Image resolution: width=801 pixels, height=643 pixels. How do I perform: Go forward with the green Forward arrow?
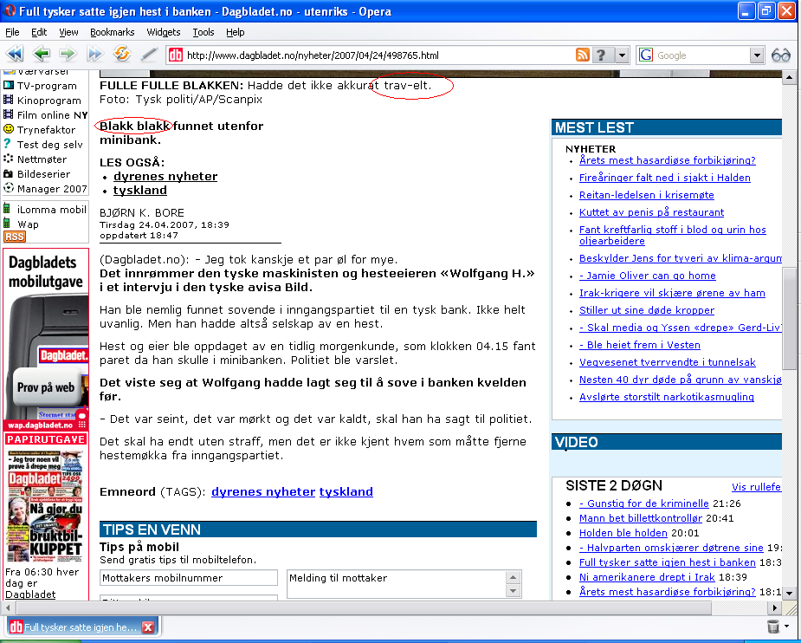click(x=68, y=53)
